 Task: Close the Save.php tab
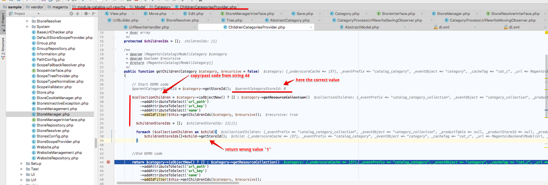click(320, 14)
